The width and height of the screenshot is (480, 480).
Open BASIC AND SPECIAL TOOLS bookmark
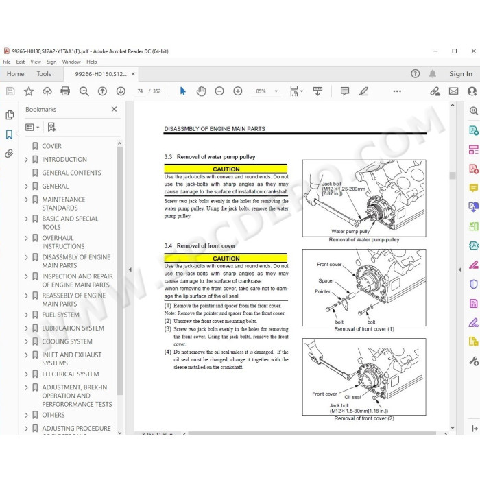pyautogui.click(x=70, y=223)
